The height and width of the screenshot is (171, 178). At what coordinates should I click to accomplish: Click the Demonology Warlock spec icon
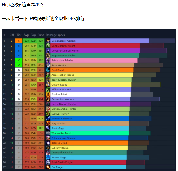48,41
